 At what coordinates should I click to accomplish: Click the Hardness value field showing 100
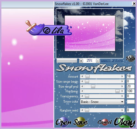131,91
